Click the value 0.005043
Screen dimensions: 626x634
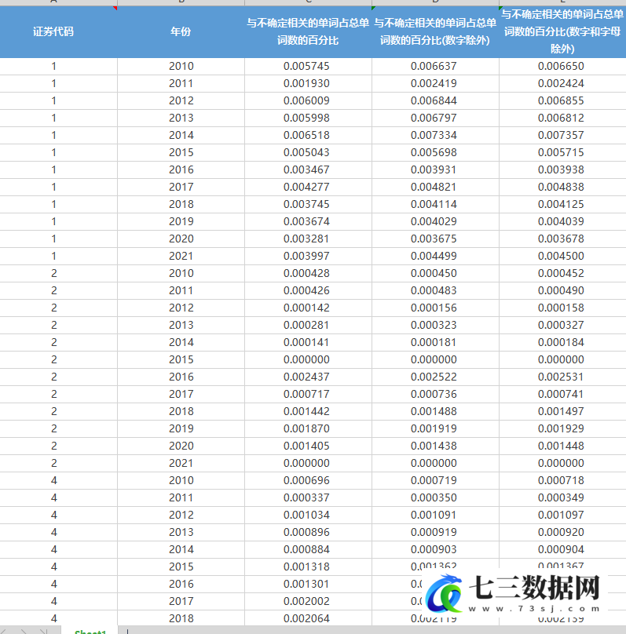(x=308, y=152)
